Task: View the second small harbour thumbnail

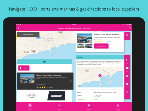Action: (89, 46)
